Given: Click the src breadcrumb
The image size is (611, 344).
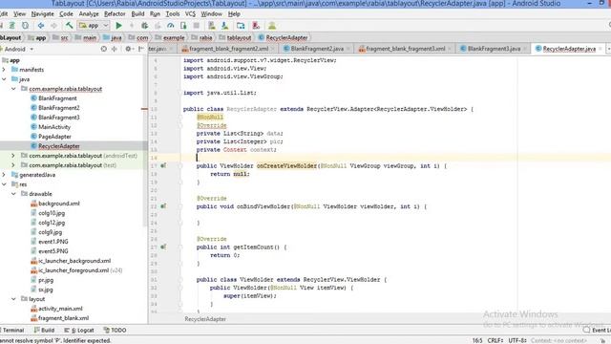Looking at the screenshot, I should click(61, 38).
